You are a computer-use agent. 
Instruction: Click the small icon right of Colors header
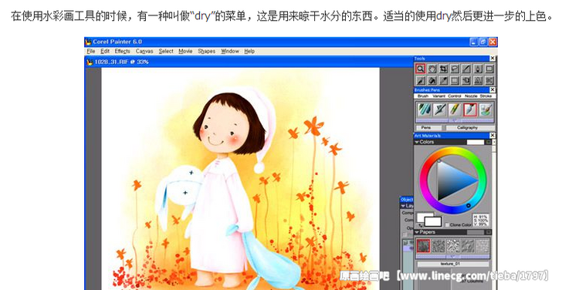[489, 142]
